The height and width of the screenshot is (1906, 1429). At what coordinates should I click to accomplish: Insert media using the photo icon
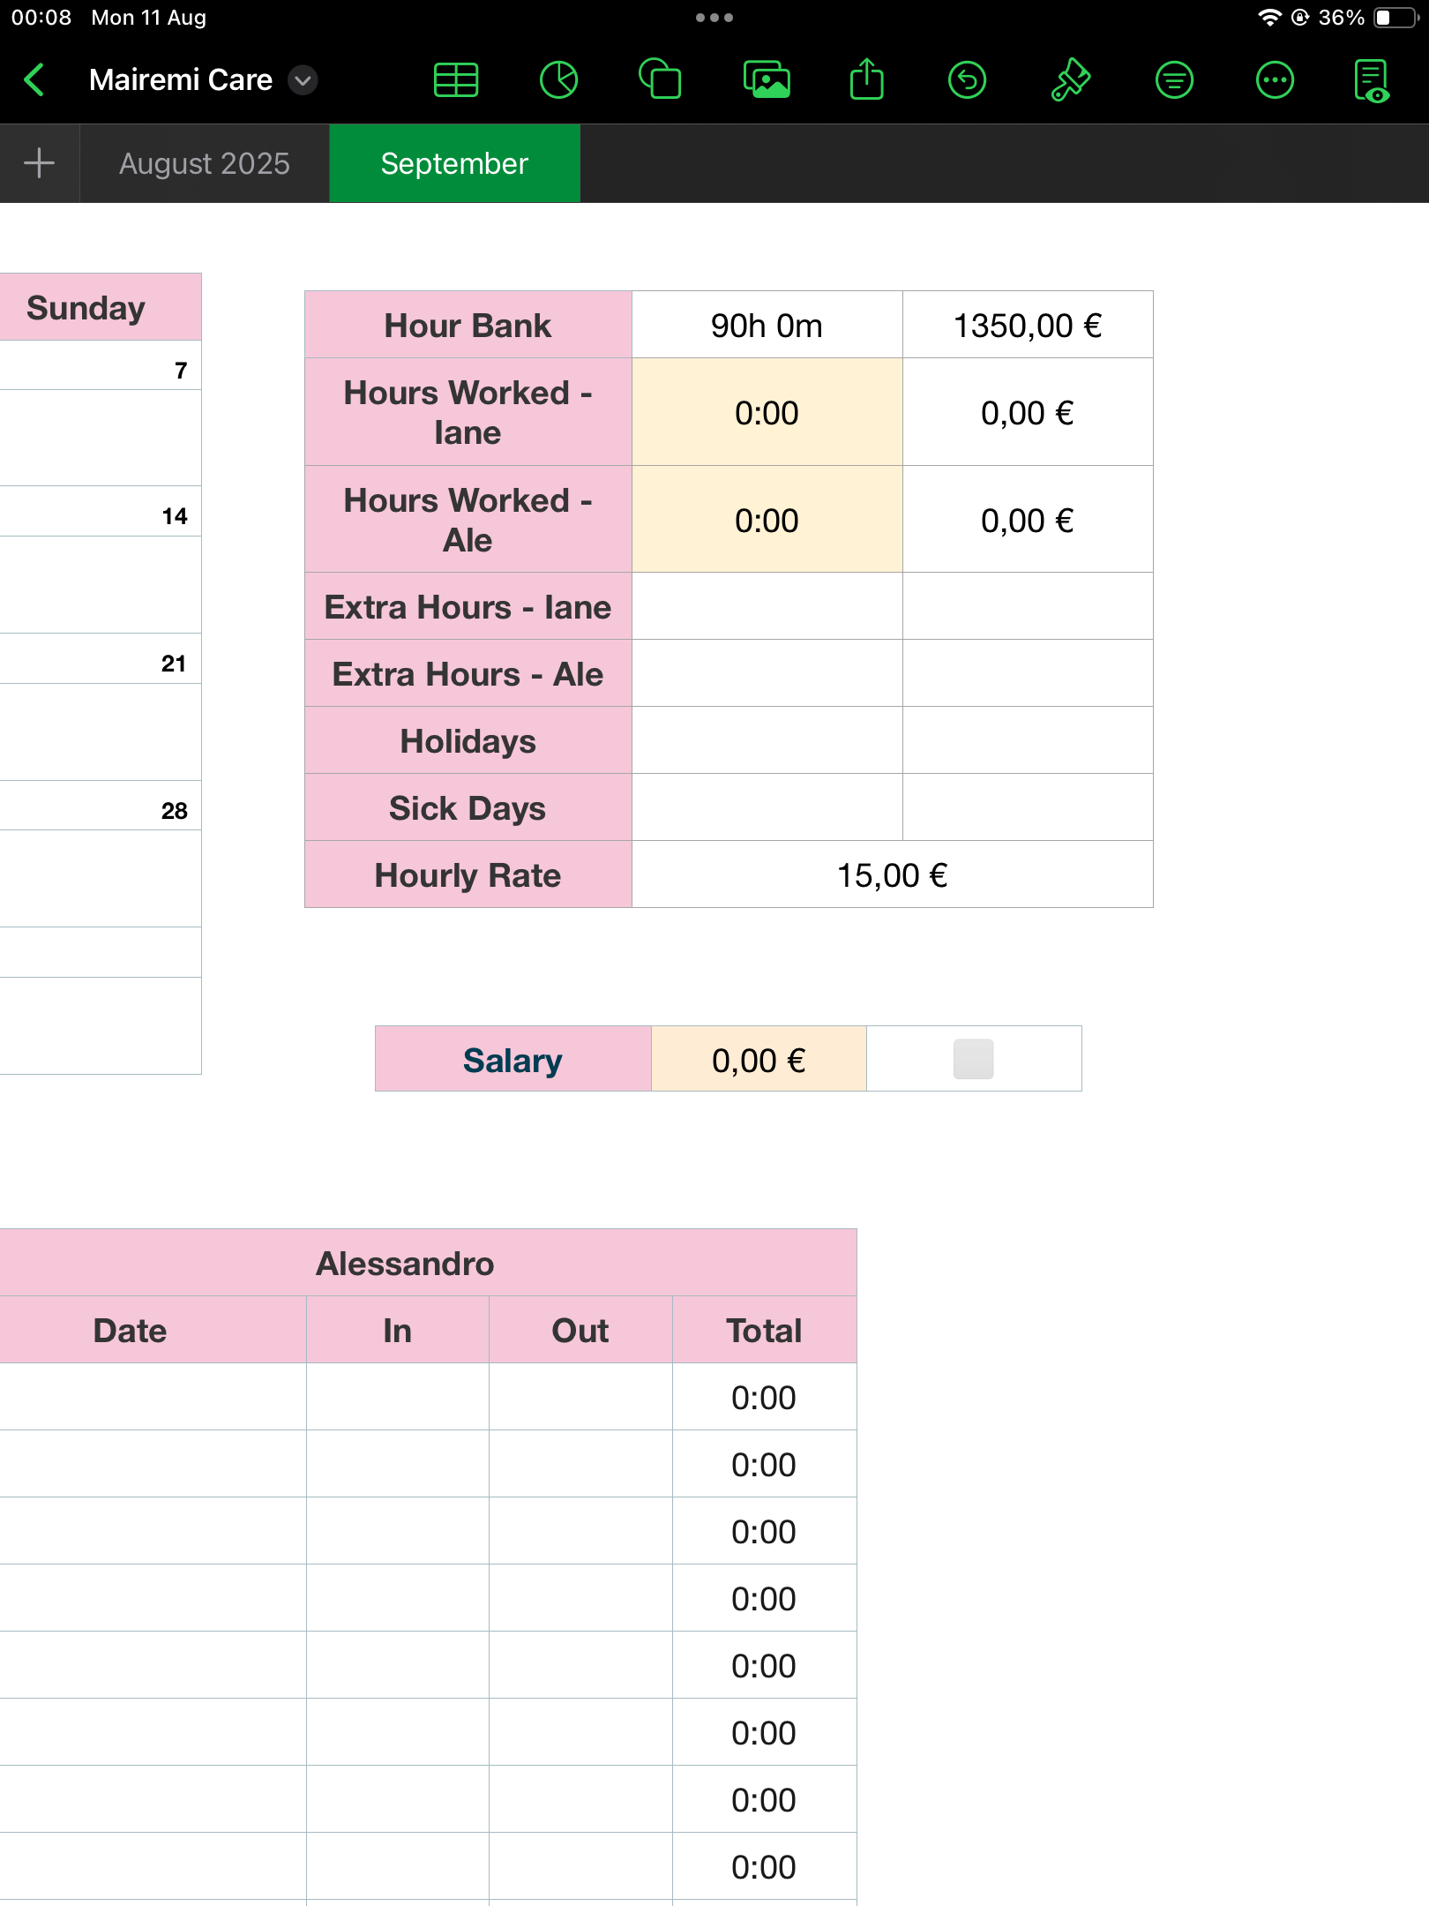[766, 80]
